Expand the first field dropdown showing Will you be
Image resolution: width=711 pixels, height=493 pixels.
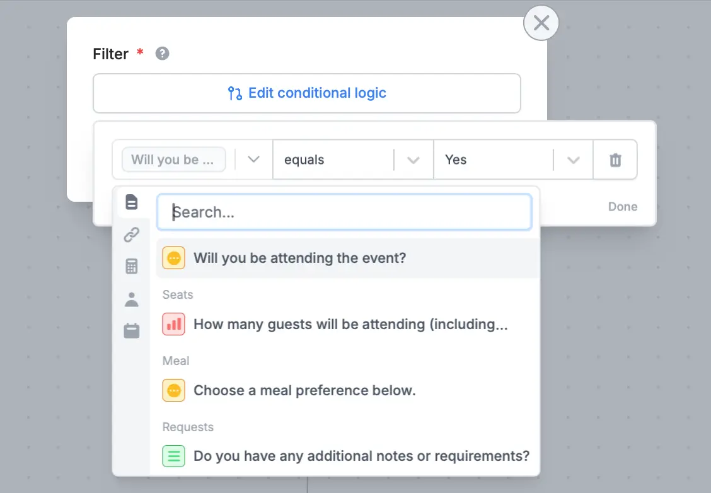tap(253, 159)
